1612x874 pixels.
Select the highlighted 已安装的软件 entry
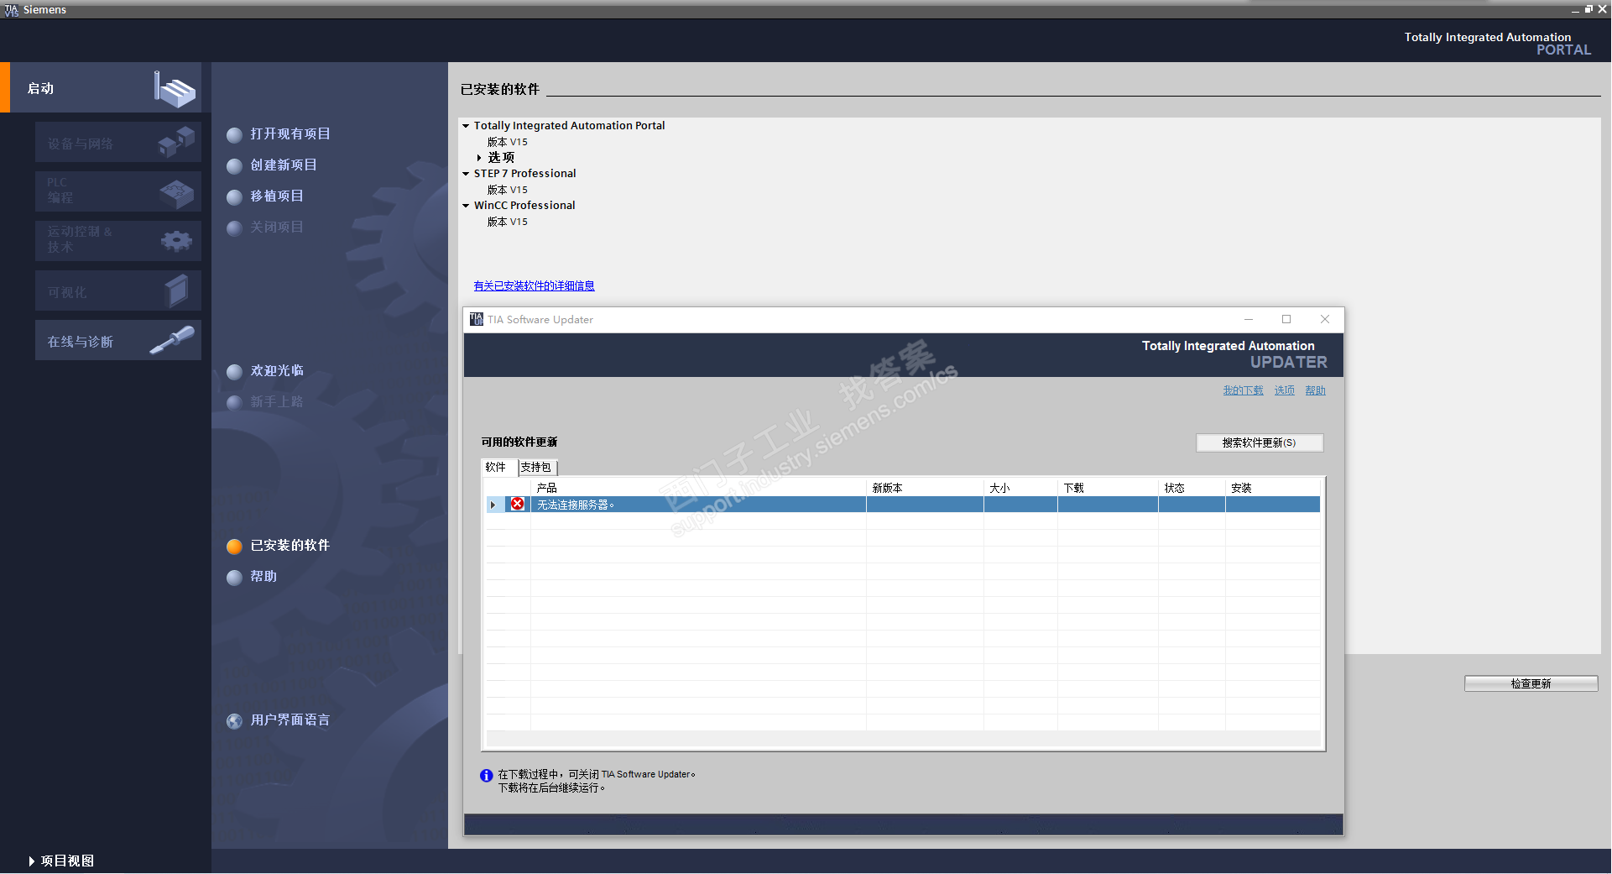pyautogui.click(x=290, y=546)
